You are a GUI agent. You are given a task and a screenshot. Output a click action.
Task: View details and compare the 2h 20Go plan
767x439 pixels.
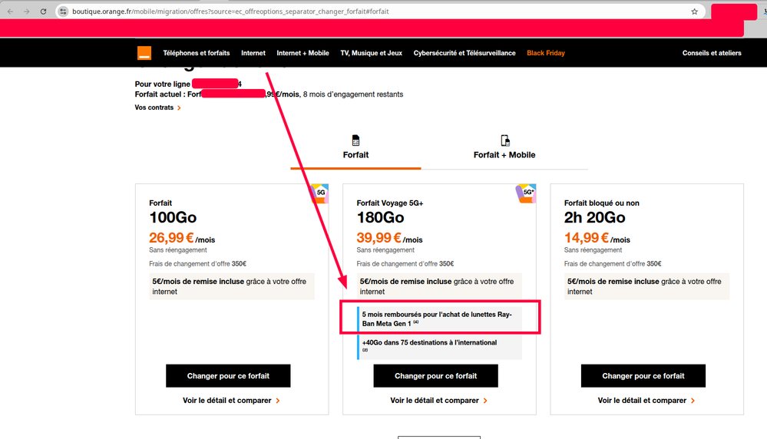pyautogui.click(x=642, y=401)
